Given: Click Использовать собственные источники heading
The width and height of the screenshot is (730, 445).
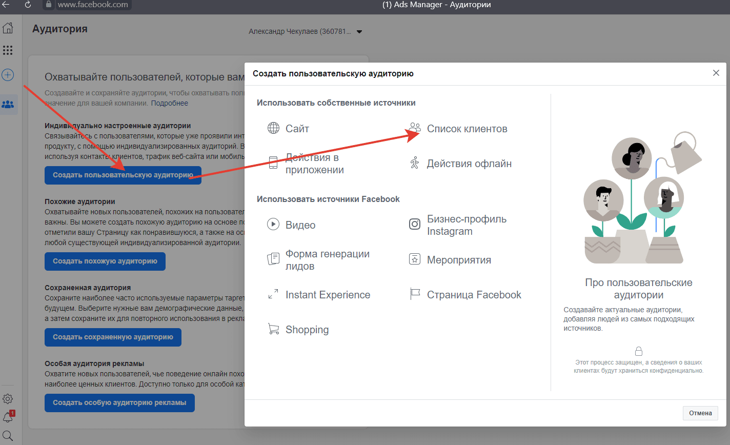Looking at the screenshot, I should 336,103.
